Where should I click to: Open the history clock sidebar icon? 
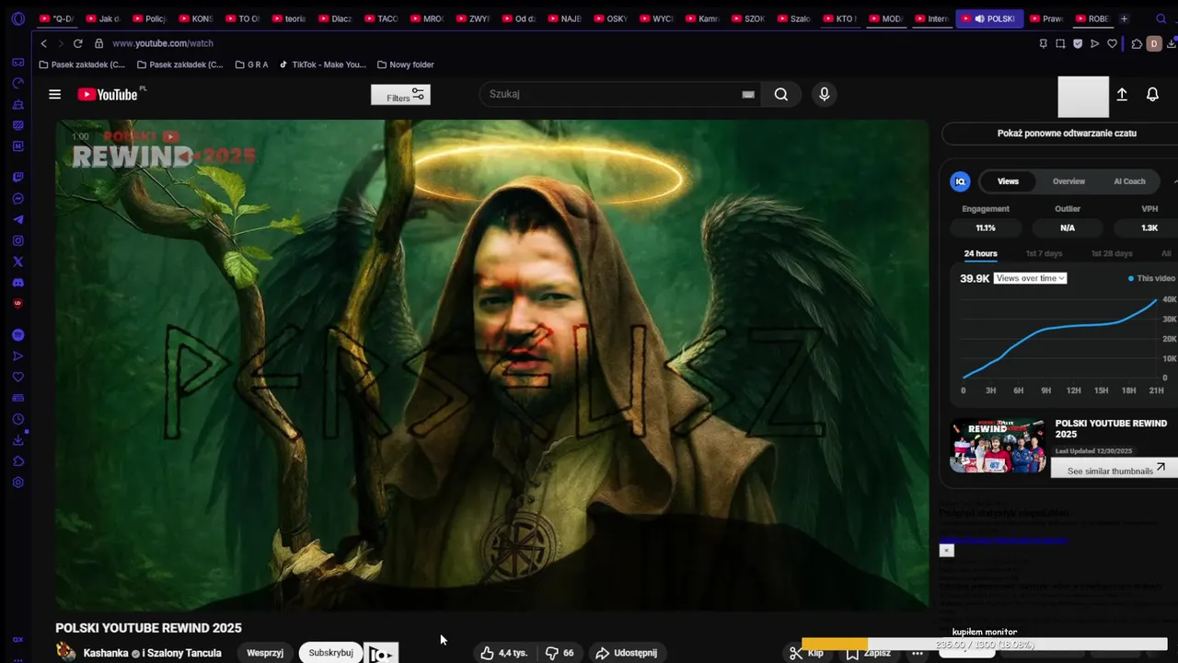[x=17, y=419]
